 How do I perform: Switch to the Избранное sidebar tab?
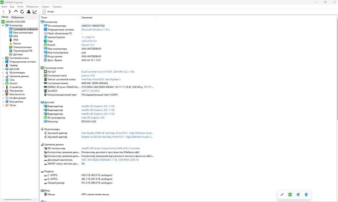point(17,17)
